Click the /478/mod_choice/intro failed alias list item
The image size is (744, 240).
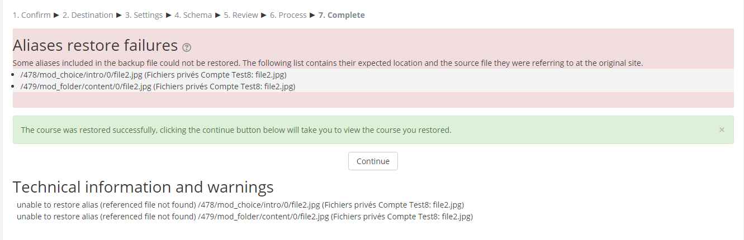click(154, 75)
